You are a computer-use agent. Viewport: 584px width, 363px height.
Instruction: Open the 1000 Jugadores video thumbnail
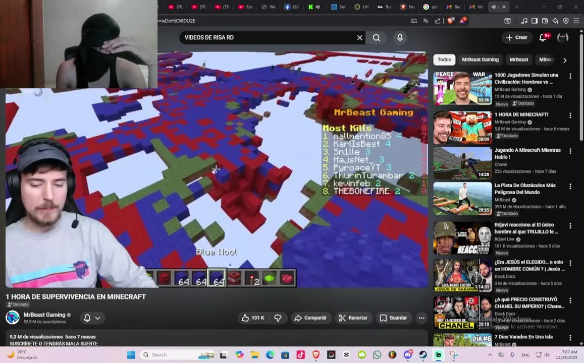pyautogui.click(x=462, y=89)
